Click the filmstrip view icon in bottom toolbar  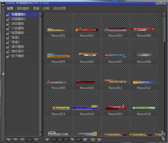click(x=93, y=140)
